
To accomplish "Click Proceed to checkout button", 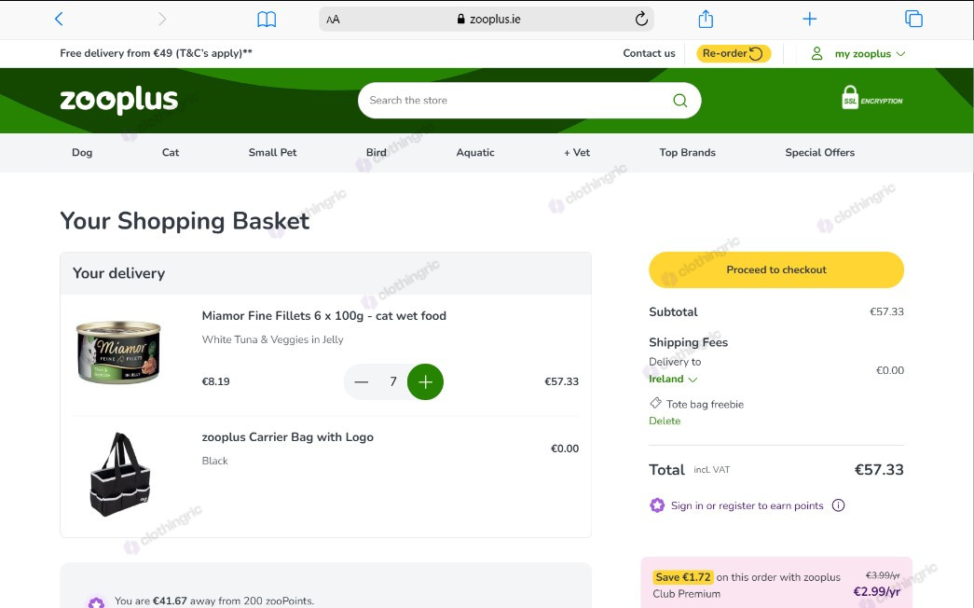I will click(x=776, y=269).
